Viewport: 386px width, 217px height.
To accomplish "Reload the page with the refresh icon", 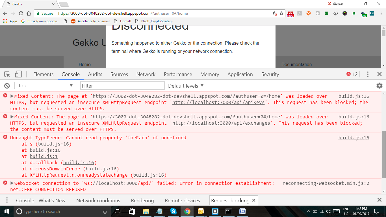I will click(x=21, y=13).
